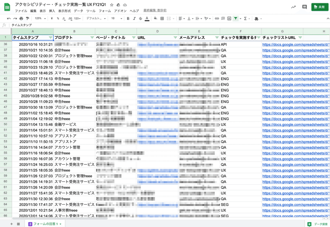Toggle strikethrough formatting
This screenshot has width=330, height=227.
tap(141, 19)
